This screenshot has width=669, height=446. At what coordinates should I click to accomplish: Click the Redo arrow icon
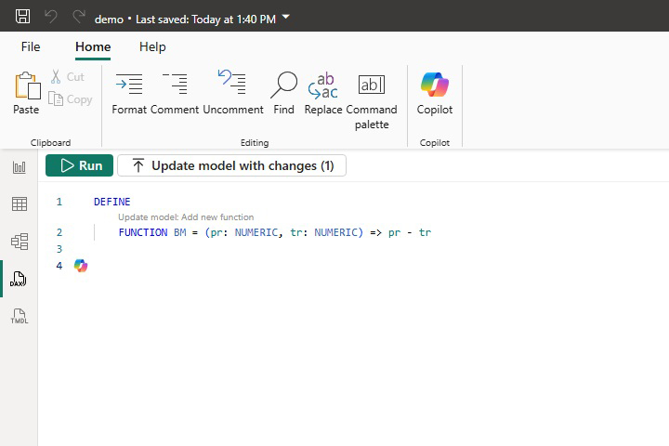(79, 17)
